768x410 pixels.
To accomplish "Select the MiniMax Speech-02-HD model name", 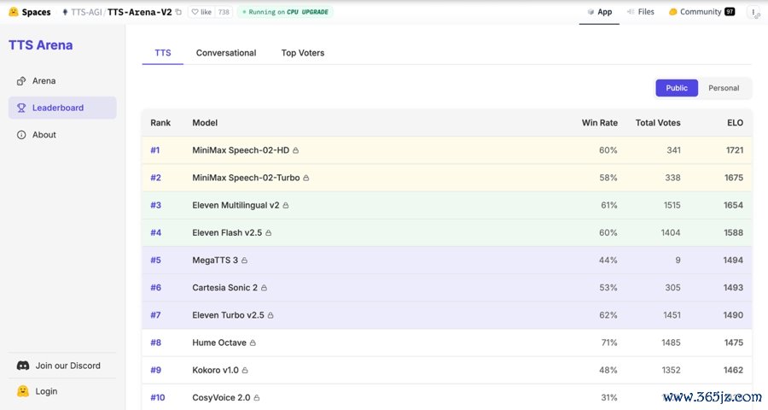I will (x=241, y=150).
